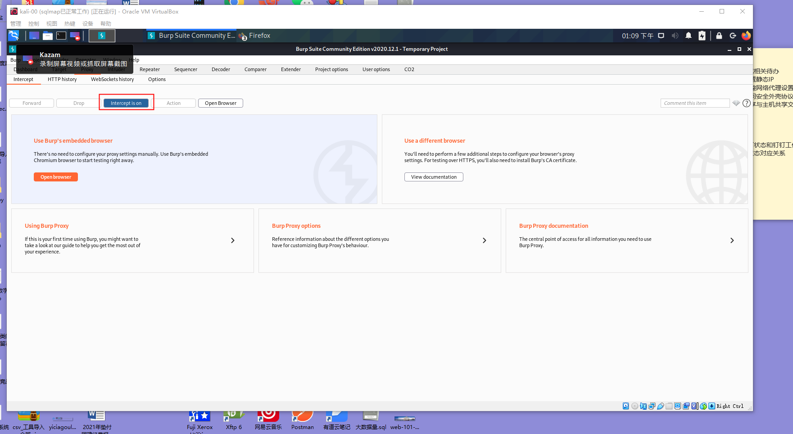Click the View documentation button
793x434 pixels.
pyautogui.click(x=434, y=177)
